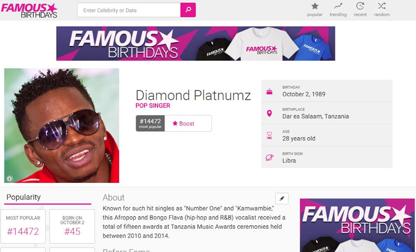Open the Dar es Salaam, Tanzania link
The height and width of the screenshot is (252, 416).
click(315, 116)
